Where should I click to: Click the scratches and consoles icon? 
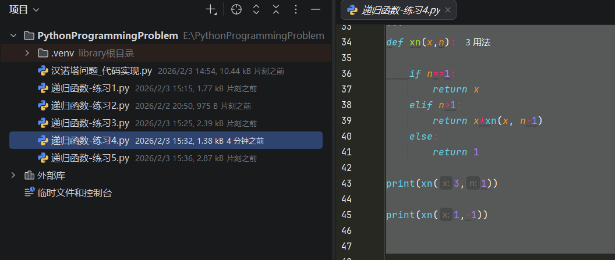30,192
